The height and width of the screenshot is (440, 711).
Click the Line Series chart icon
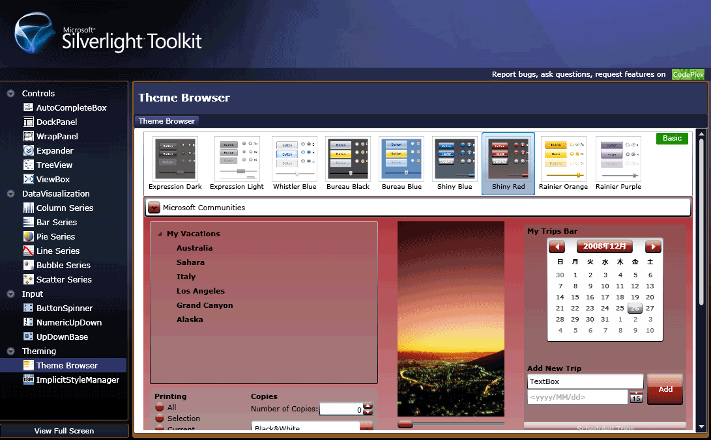click(28, 251)
